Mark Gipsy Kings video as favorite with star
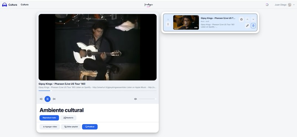The image size is (297, 137). (x=241, y=19)
